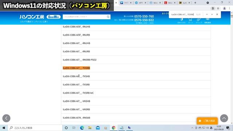
Task: Close the HP browser tab
Action: click(145, 3)
